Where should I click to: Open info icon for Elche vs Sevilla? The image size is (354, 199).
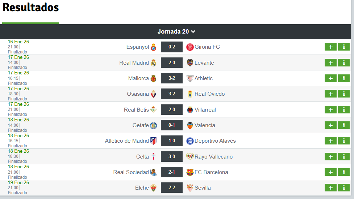[343, 188]
